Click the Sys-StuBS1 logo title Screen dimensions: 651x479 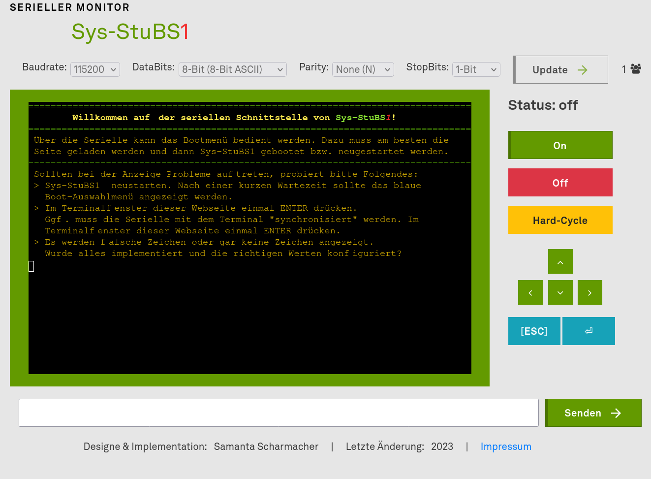[x=130, y=32]
